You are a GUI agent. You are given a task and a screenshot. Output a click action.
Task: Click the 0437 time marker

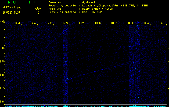tap(114, 23)
